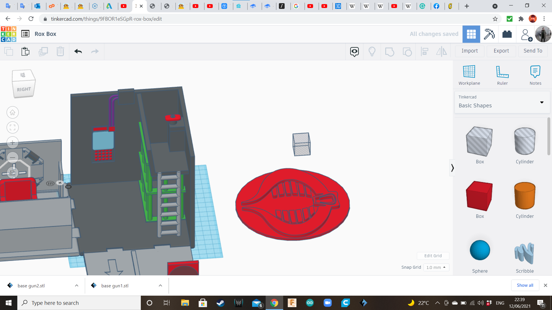Select the Ruler tool

pos(502,72)
